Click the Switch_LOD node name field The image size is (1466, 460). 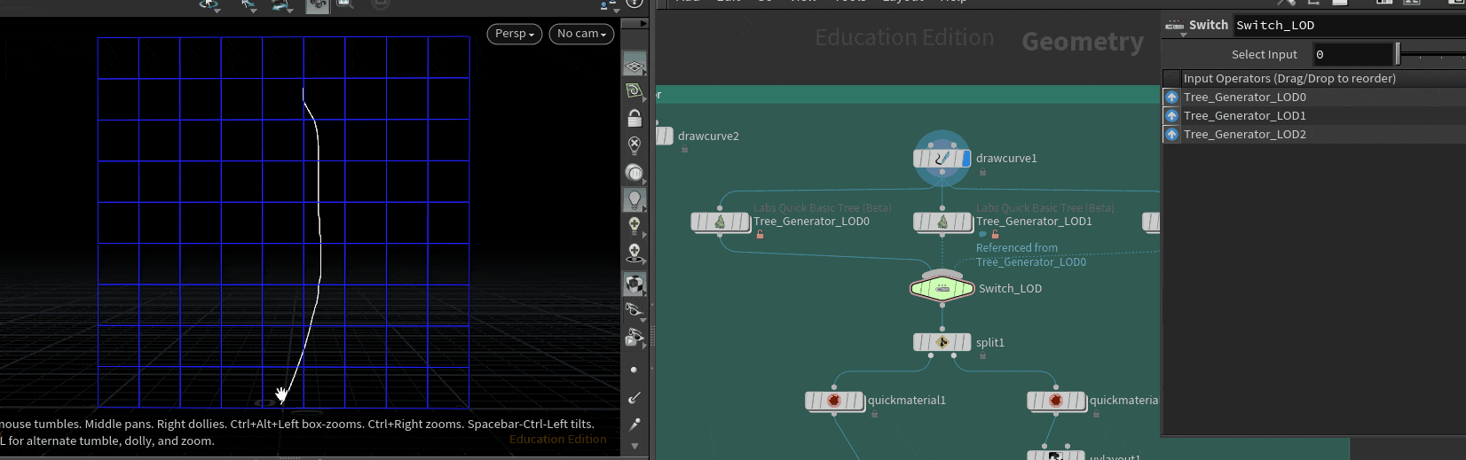click(x=1349, y=26)
